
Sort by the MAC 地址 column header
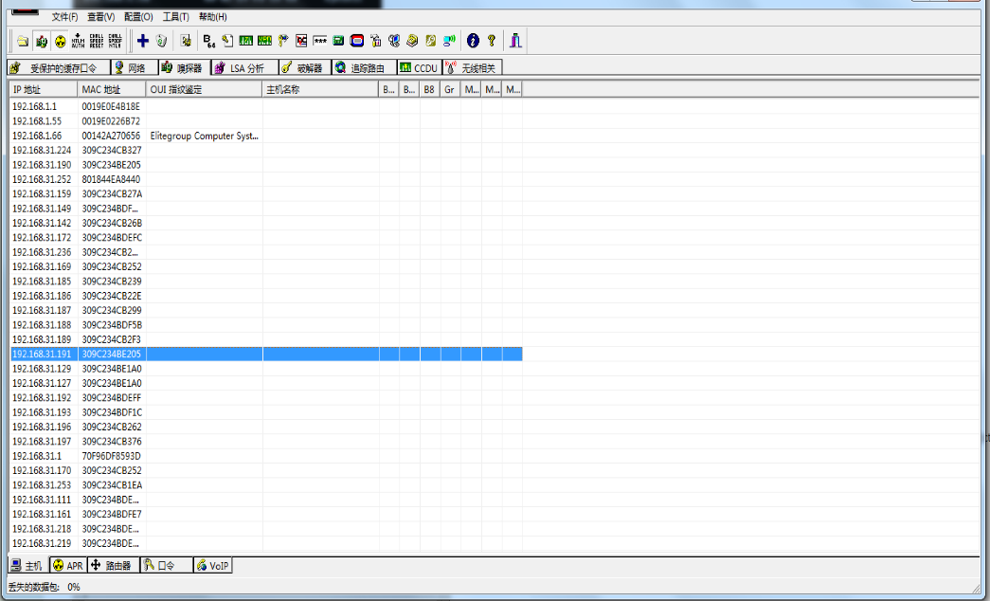(112, 90)
